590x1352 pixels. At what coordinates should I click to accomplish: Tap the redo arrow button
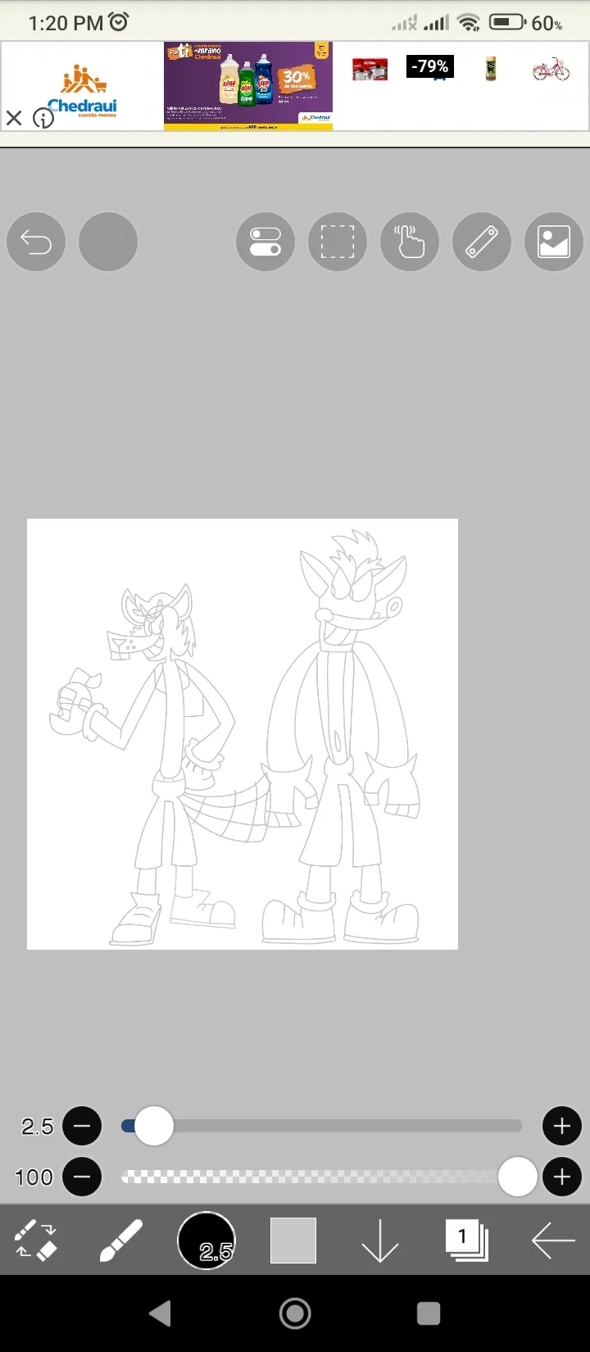[108, 242]
